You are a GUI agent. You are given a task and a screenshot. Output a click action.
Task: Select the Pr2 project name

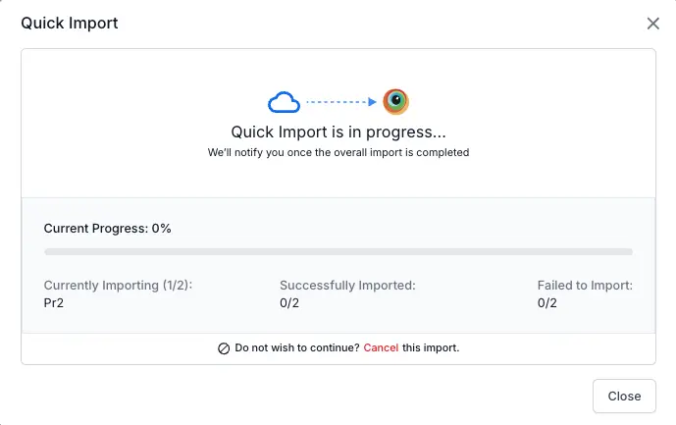click(x=54, y=303)
